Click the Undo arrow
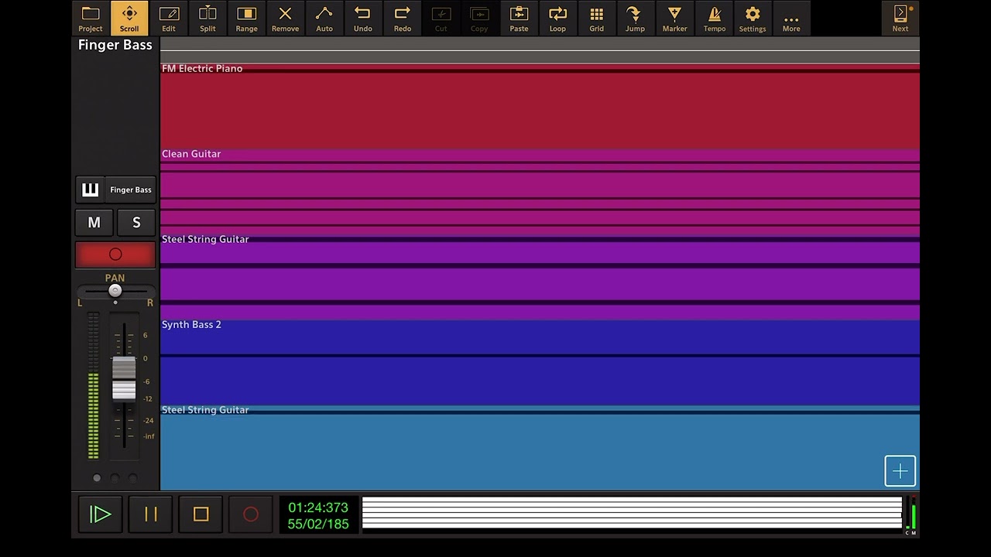Image resolution: width=991 pixels, height=557 pixels. coord(363,18)
